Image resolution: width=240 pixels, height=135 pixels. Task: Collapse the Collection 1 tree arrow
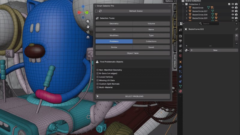[x=183, y=4]
